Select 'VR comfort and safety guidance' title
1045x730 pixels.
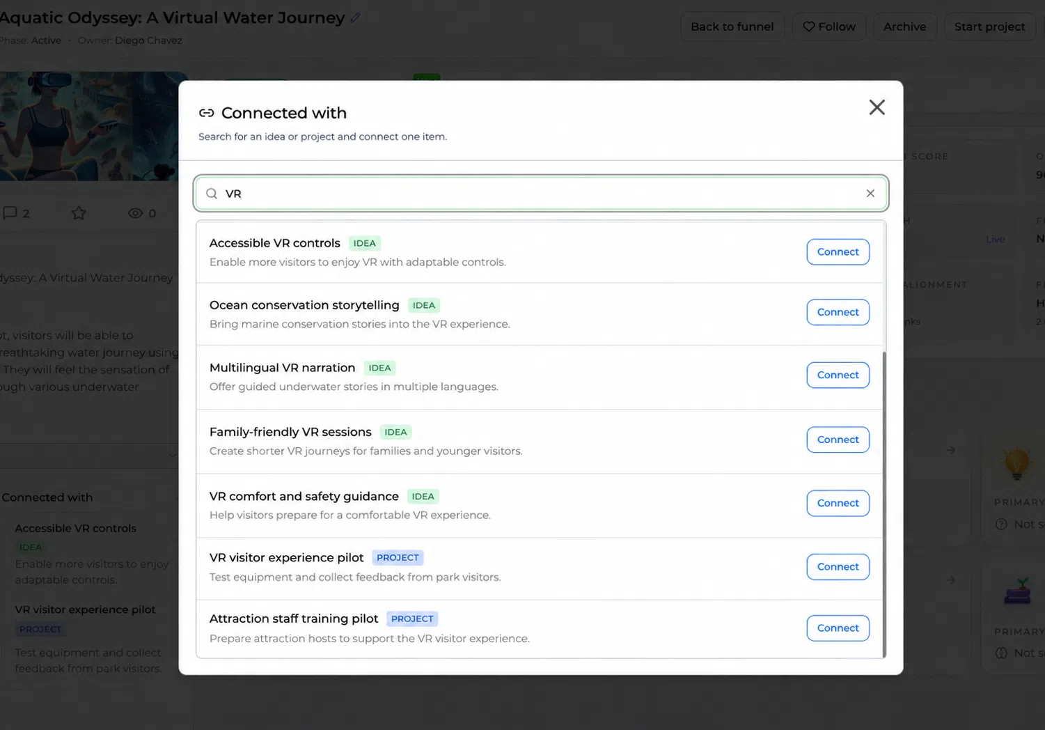pyautogui.click(x=304, y=496)
